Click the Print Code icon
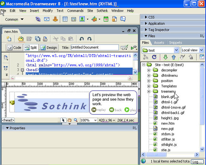 (x=45, y=39)
